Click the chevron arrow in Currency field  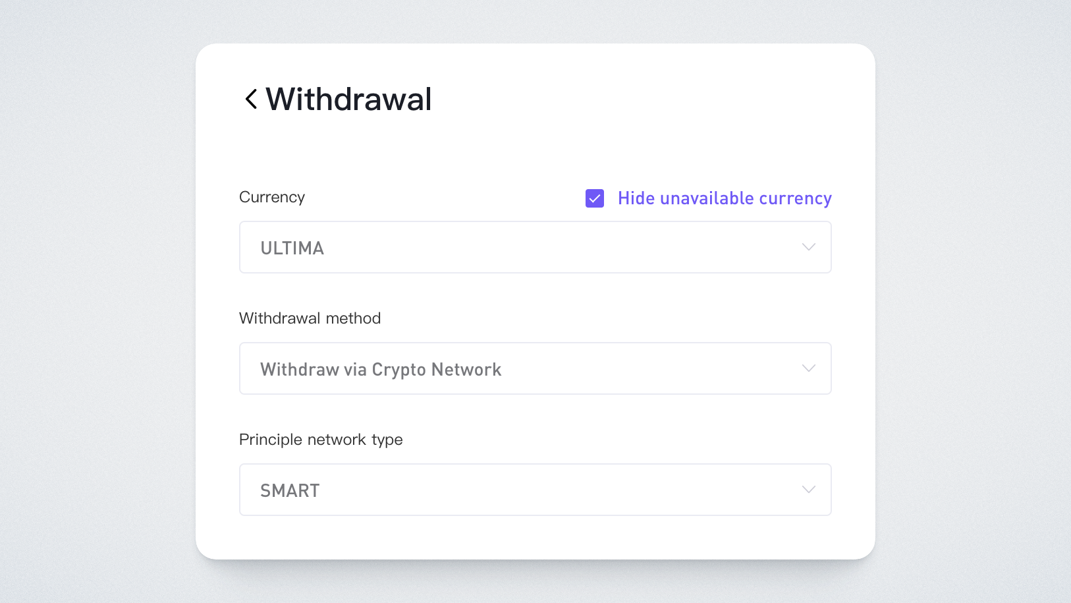[808, 247]
